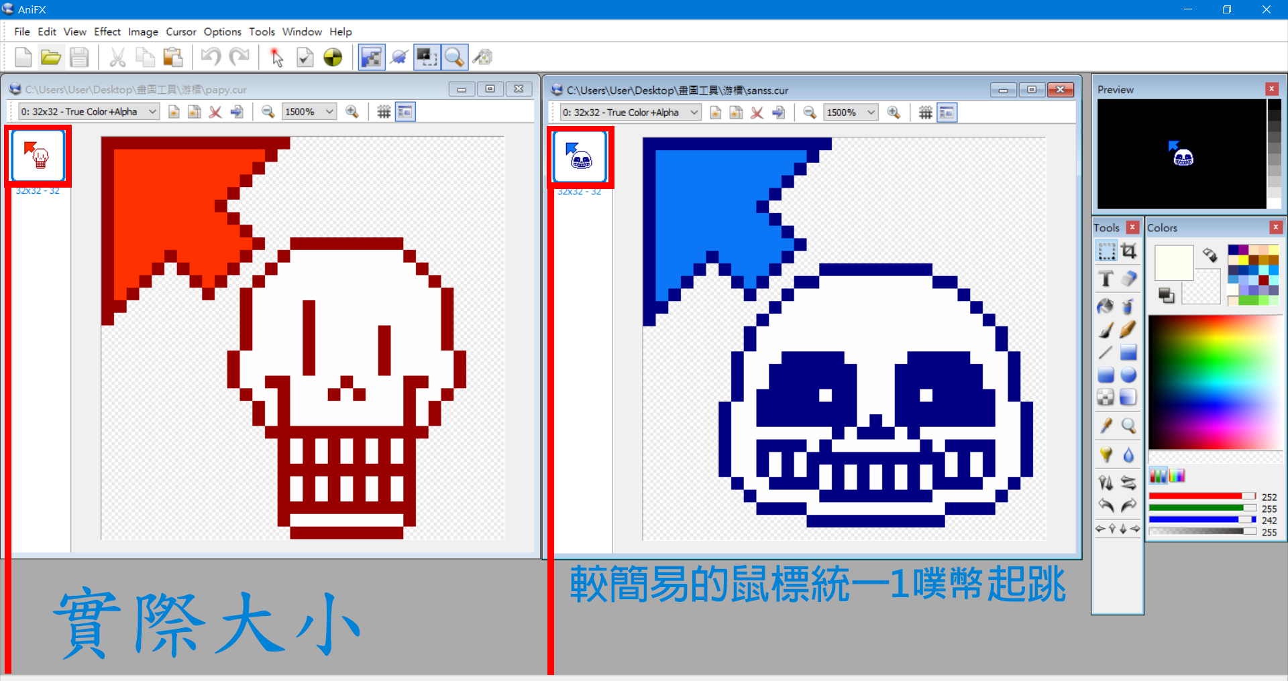Open the Image menu
The height and width of the screenshot is (681, 1288).
pyautogui.click(x=143, y=32)
